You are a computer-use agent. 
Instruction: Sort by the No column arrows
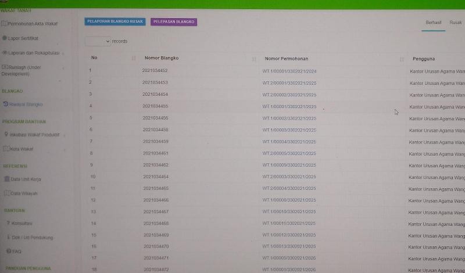tap(134, 58)
